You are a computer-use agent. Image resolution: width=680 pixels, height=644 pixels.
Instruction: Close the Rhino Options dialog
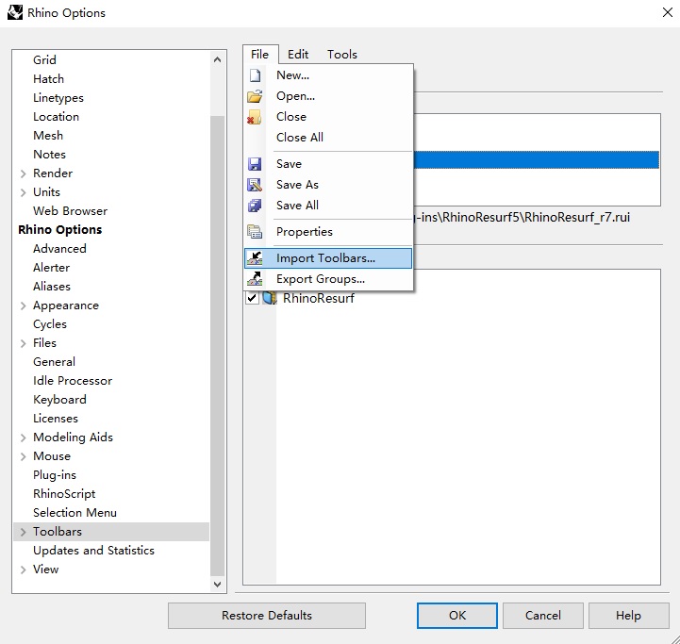pos(668,12)
